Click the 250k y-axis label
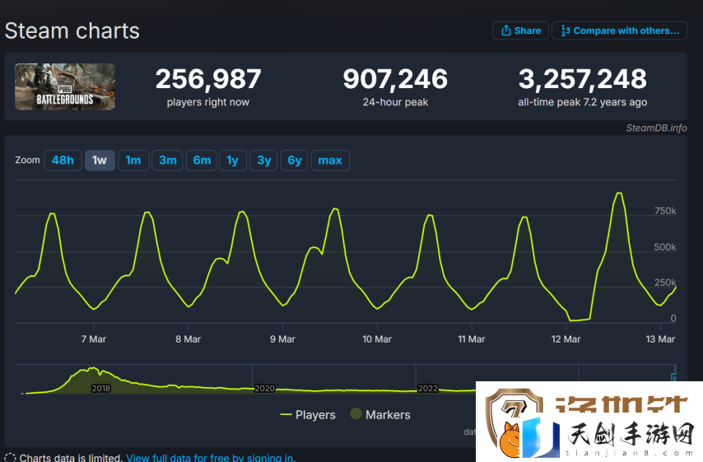Screen dimensions: 703x462 coord(665,282)
